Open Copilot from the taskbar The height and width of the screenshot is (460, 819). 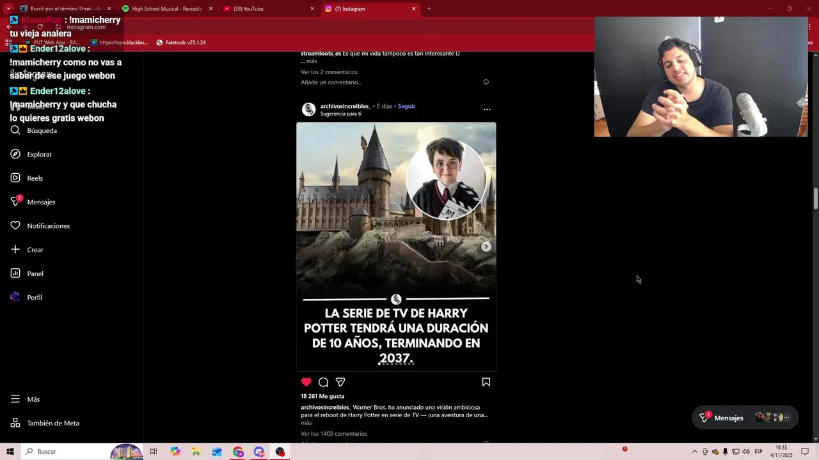click(175, 452)
